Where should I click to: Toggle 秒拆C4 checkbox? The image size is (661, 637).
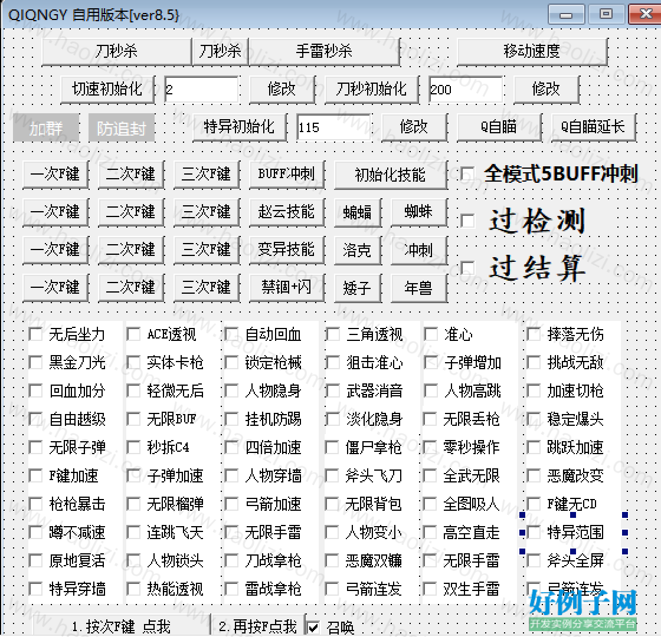[x=133, y=448]
